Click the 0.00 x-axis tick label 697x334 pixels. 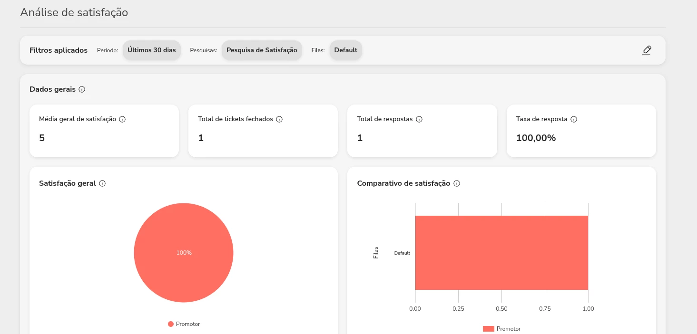415,309
